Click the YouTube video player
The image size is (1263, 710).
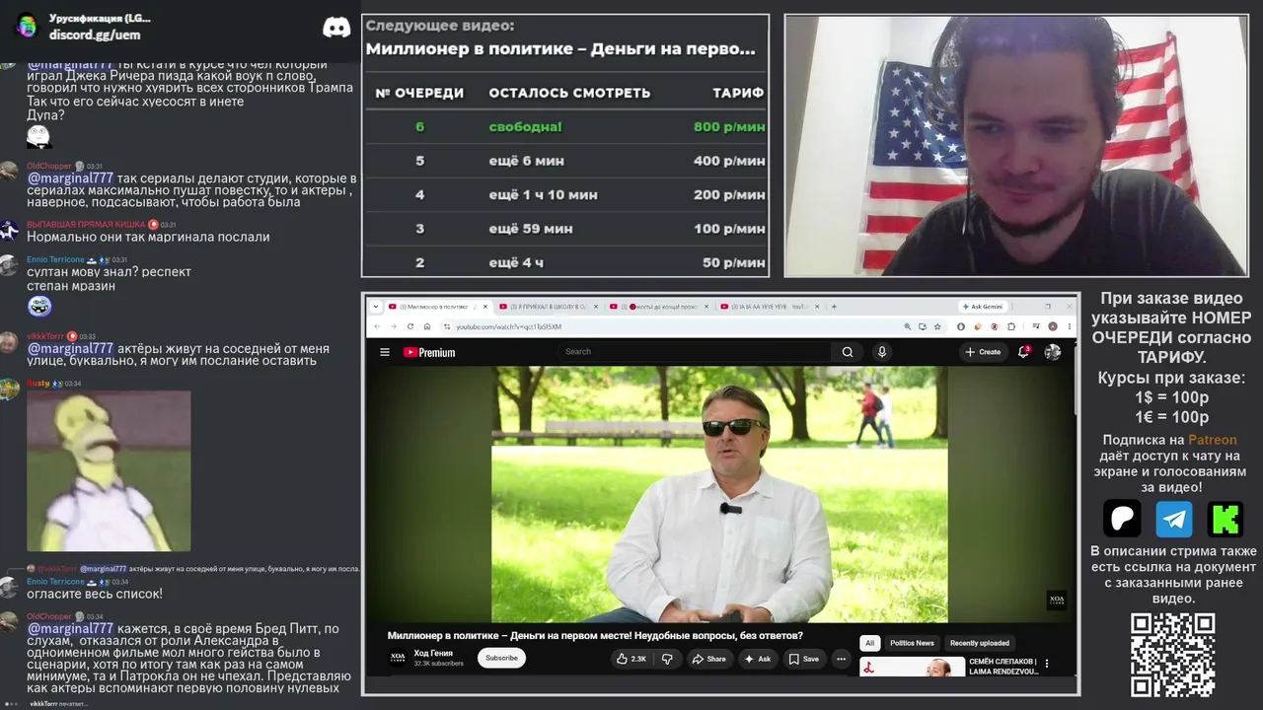[719, 494]
